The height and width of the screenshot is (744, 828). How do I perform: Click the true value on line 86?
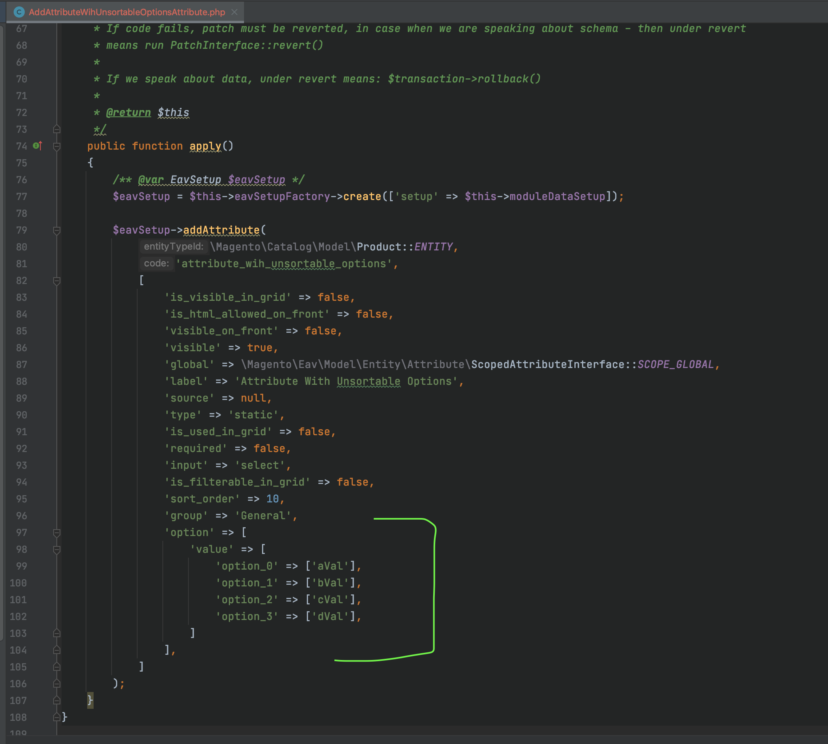pos(260,348)
